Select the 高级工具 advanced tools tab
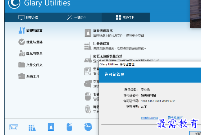The width and height of the screenshot is (201, 135). (x=125, y=17)
